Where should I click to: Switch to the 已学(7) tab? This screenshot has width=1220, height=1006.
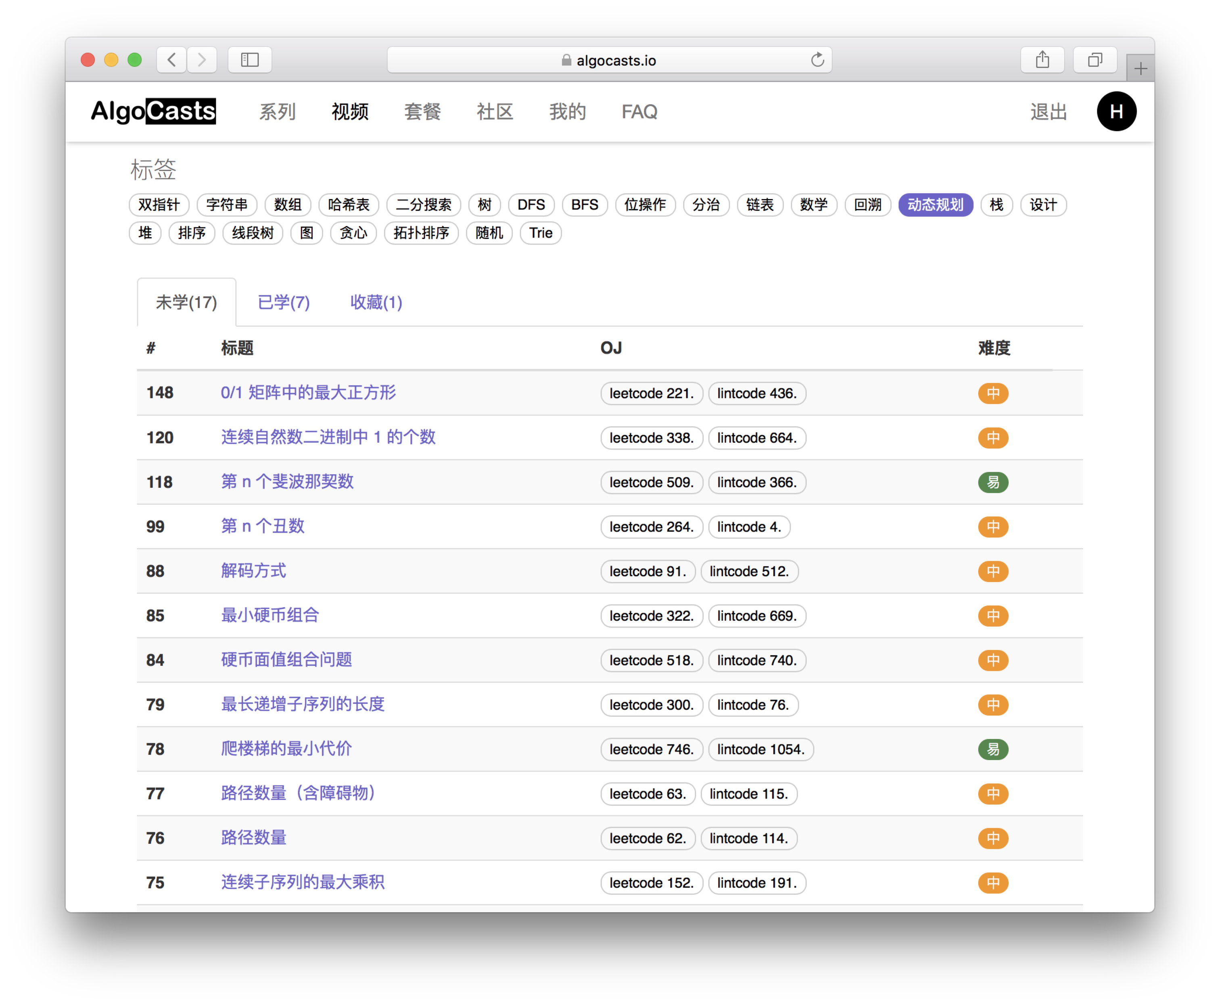(283, 302)
